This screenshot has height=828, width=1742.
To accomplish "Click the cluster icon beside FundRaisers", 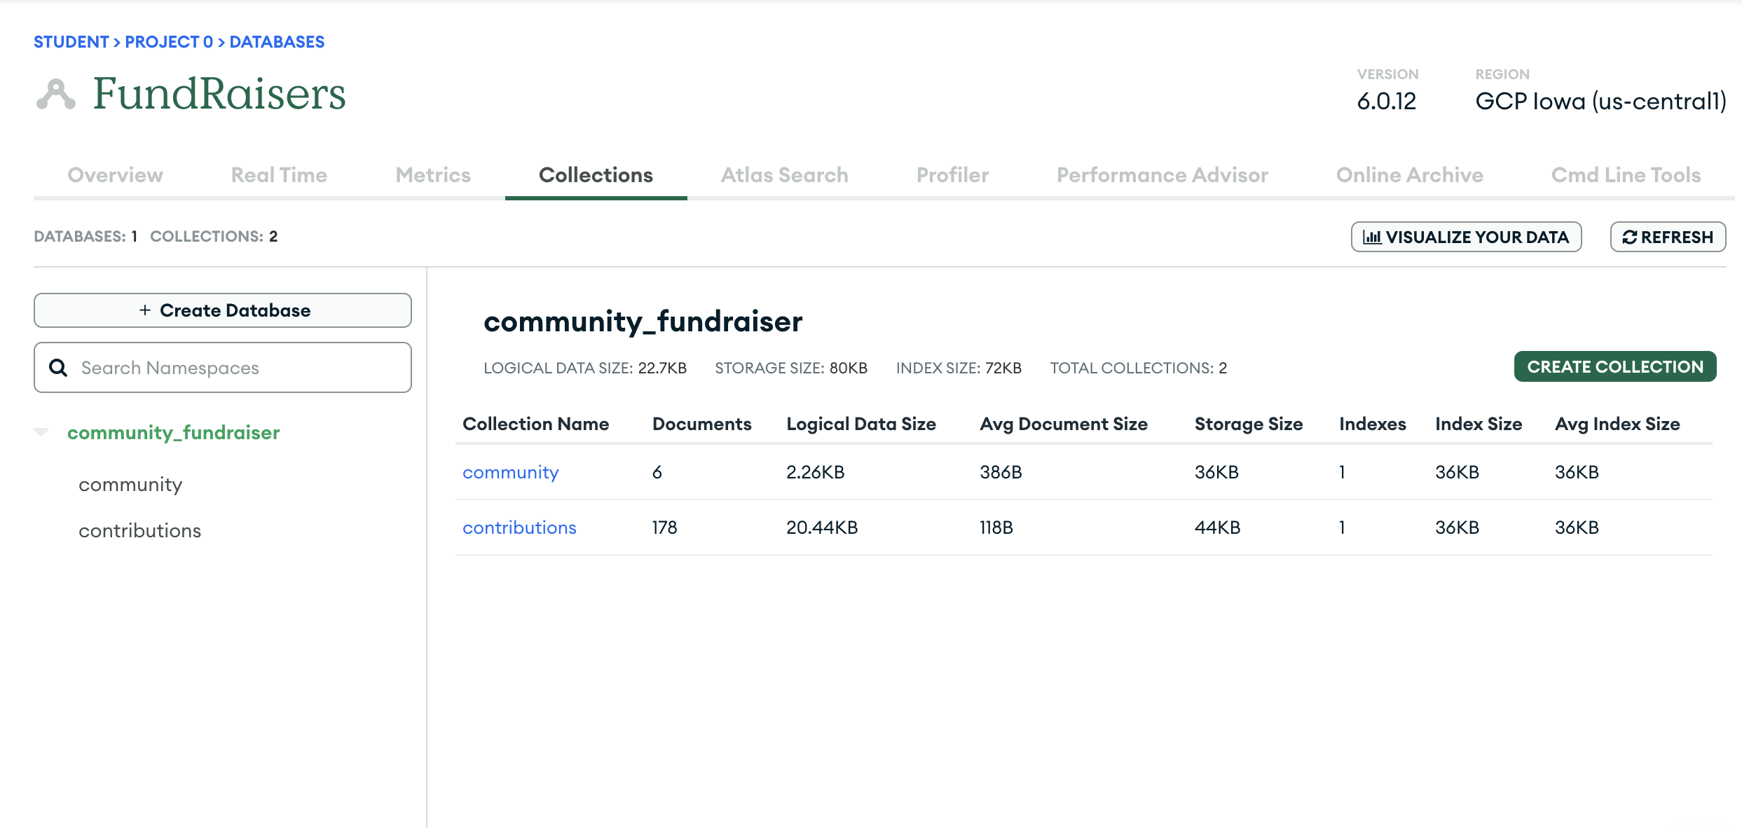I will [55, 95].
